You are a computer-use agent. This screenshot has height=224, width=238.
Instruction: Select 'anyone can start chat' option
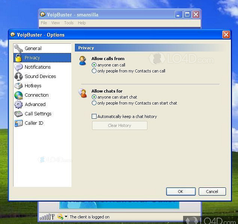(x=94, y=97)
